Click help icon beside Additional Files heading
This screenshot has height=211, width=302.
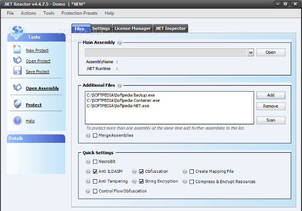point(119,85)
